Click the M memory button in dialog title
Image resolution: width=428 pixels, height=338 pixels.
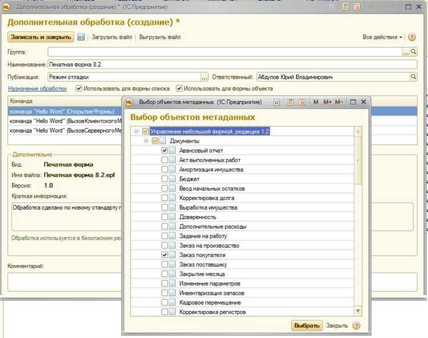316,102
